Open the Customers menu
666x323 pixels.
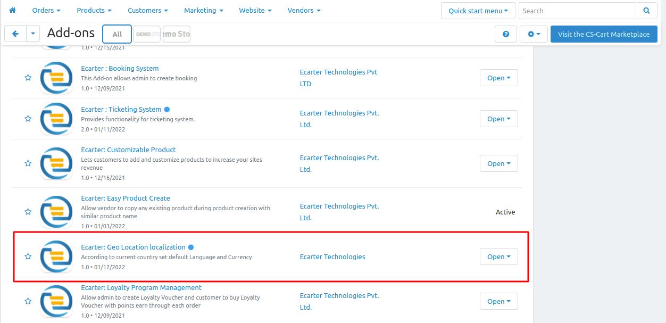(148, 10)
